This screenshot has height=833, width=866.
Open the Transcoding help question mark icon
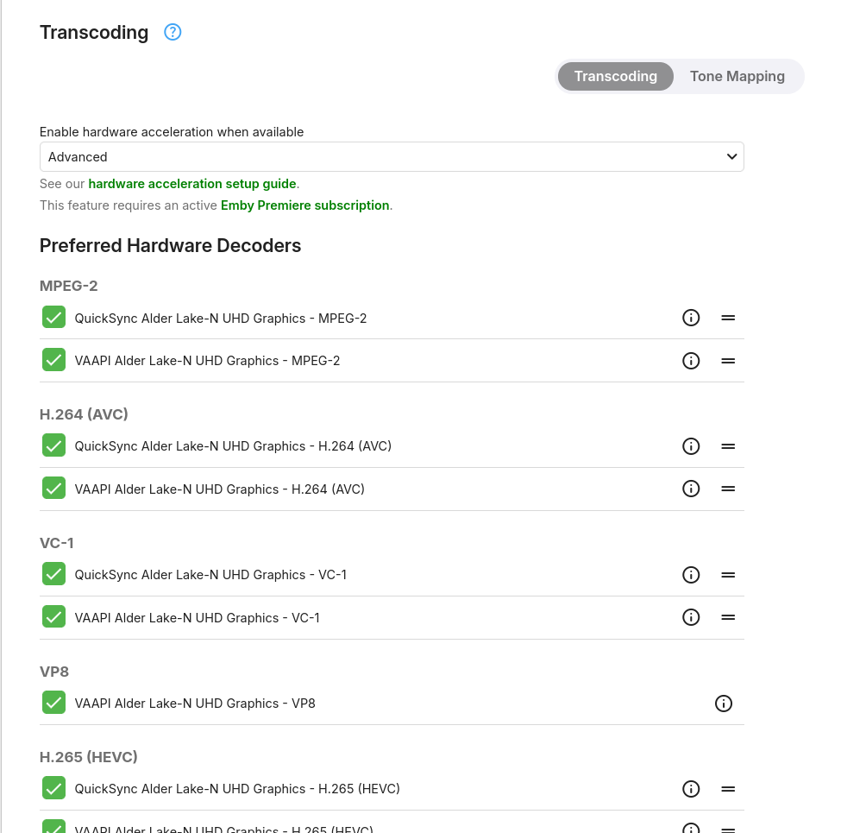[173, 33]
